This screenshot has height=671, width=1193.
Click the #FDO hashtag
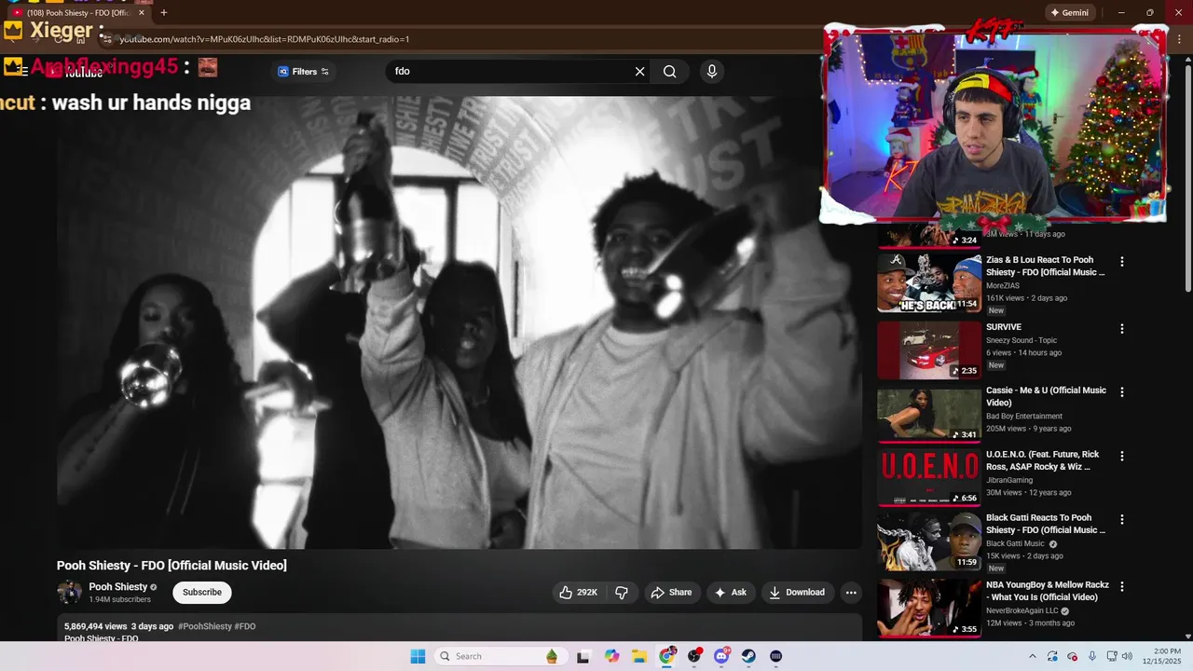pyautogui.click(x=245, y=626)
